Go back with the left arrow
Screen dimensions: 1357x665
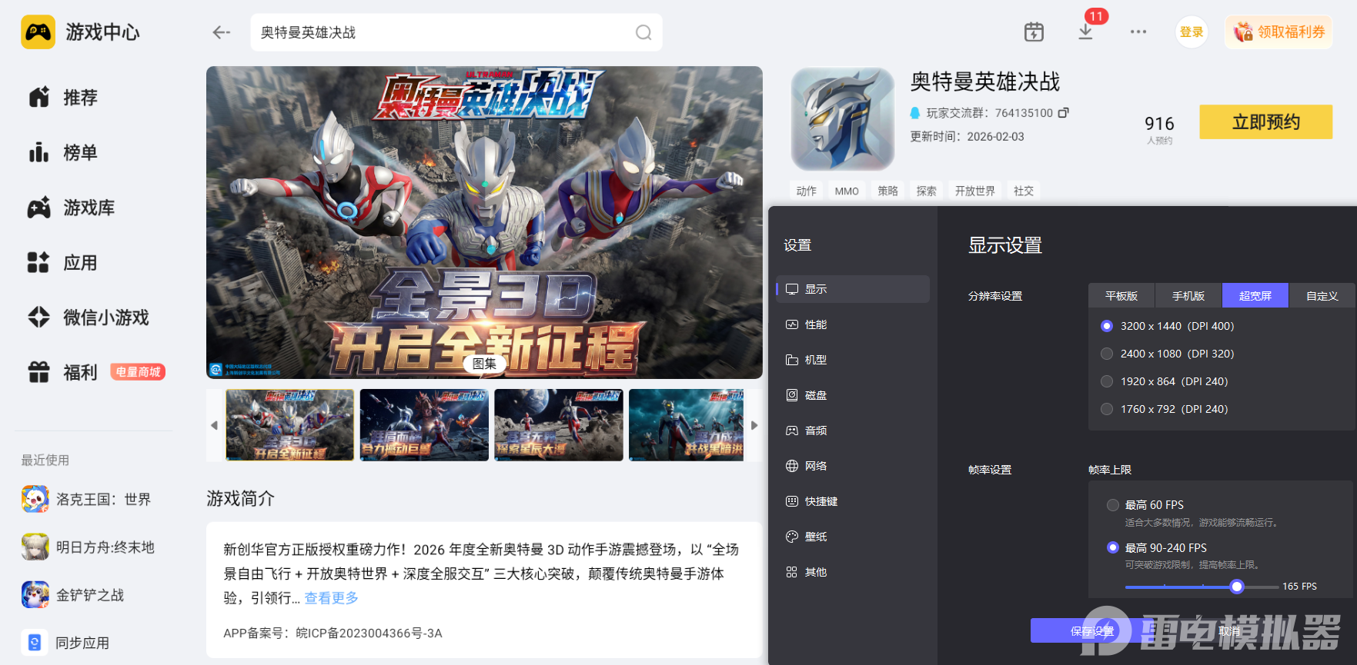[222, 32]
